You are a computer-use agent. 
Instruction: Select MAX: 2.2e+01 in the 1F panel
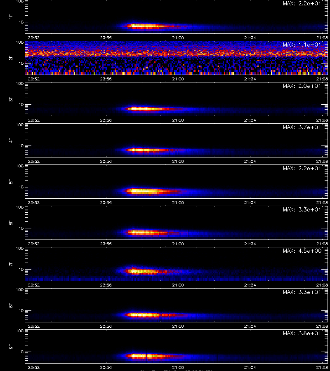click(x=302, y=4)
